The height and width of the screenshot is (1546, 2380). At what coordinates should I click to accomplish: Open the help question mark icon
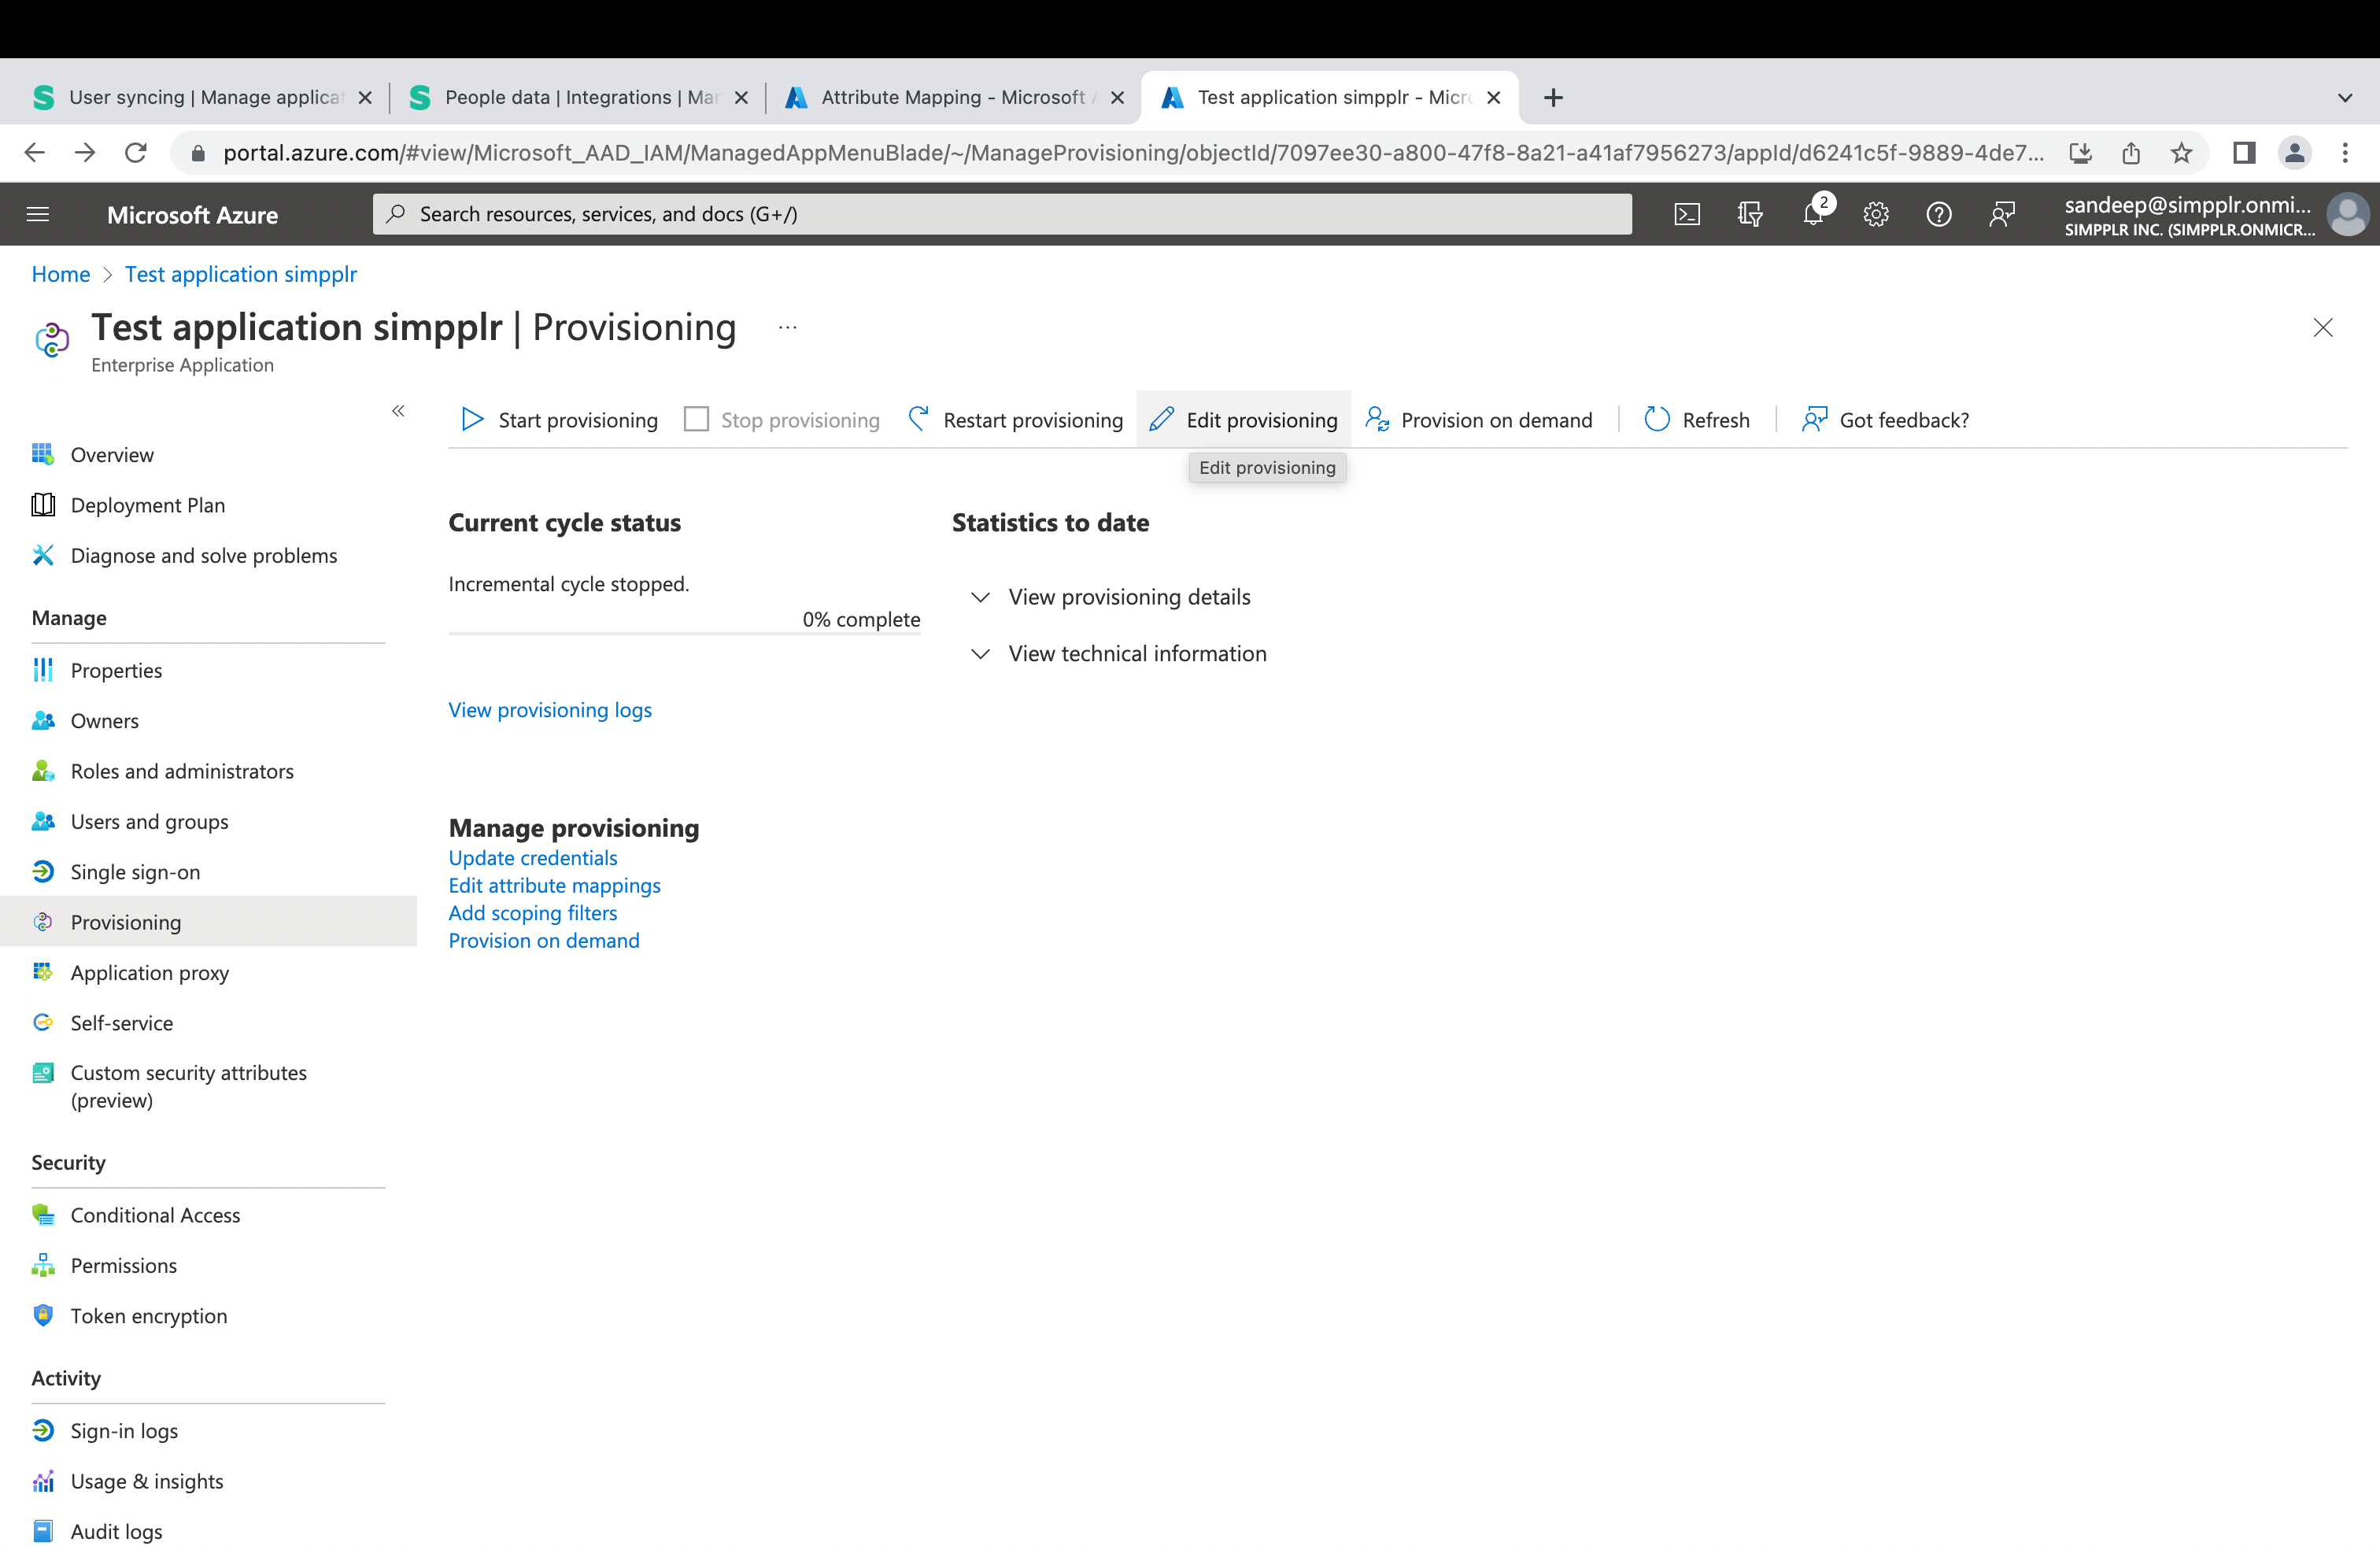(x=1939, y=214)
